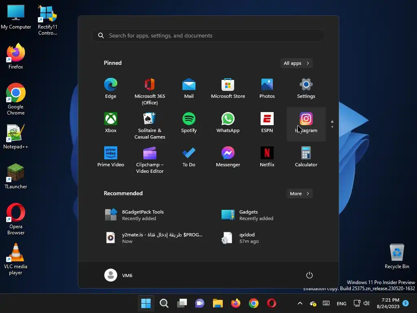Launch Messenger
The height and width of the screenshot is (313, 417).
(228, 157)
